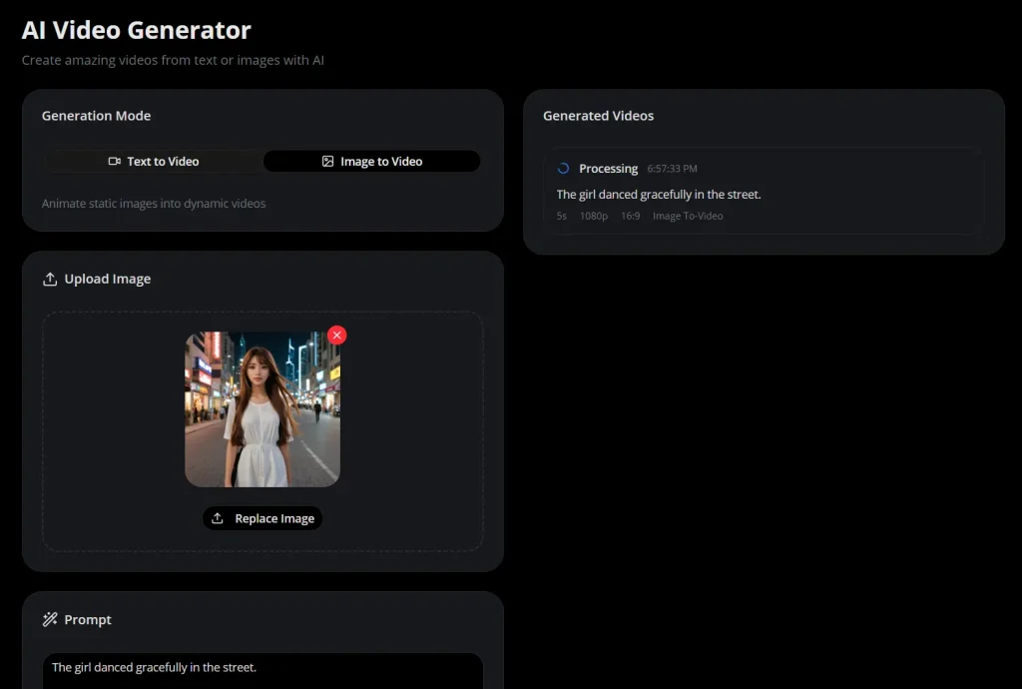This screenshot has height=689, width=1022.
Task: Keep Image to Video mode selected
Action: point(371,161)
